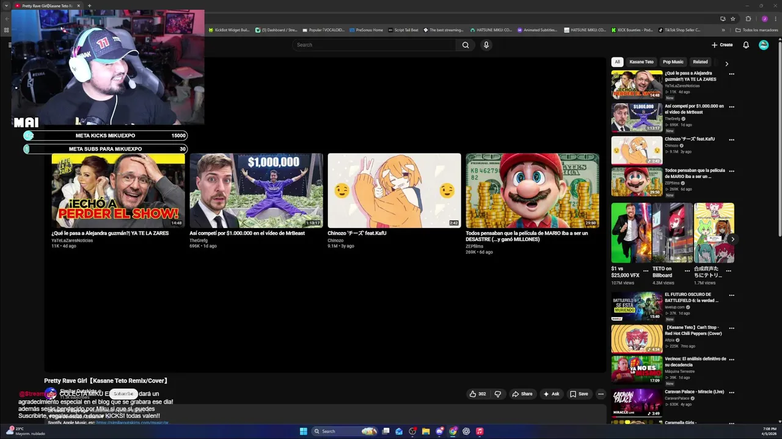Click ZEPfilms channel name in sidebar
This screenshot has width=782, height=439.
click(672, 183)
